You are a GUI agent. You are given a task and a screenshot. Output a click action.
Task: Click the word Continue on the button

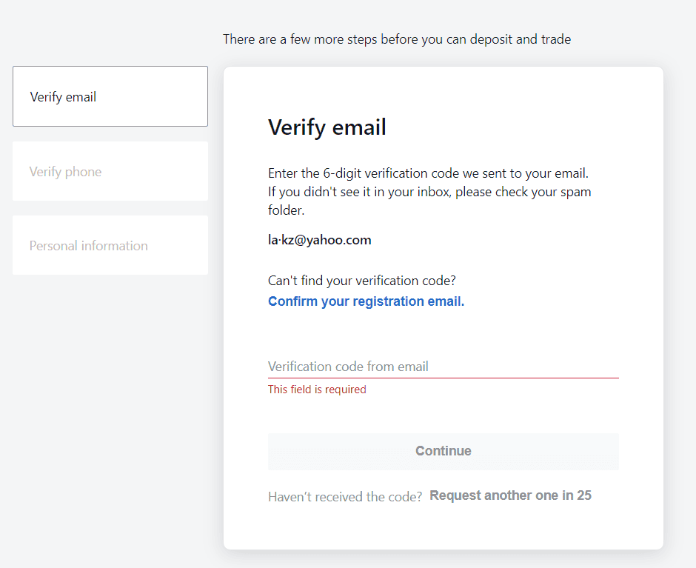point(444,451)
